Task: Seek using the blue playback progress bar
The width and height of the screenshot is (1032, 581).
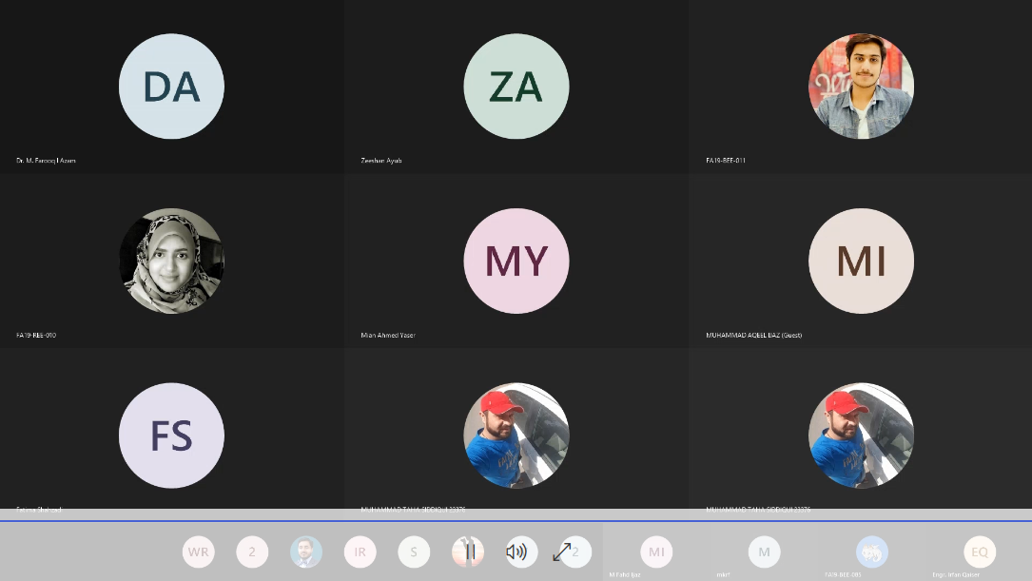Action: 516,521
